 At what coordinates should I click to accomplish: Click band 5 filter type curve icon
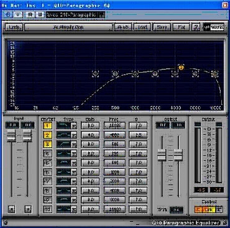(63, 163)
